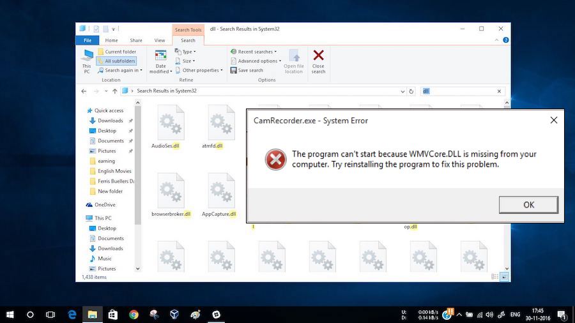This screenshot has width=575, height=323.
Task: Toggle All subfolders search scope
Action: point(117,61)
